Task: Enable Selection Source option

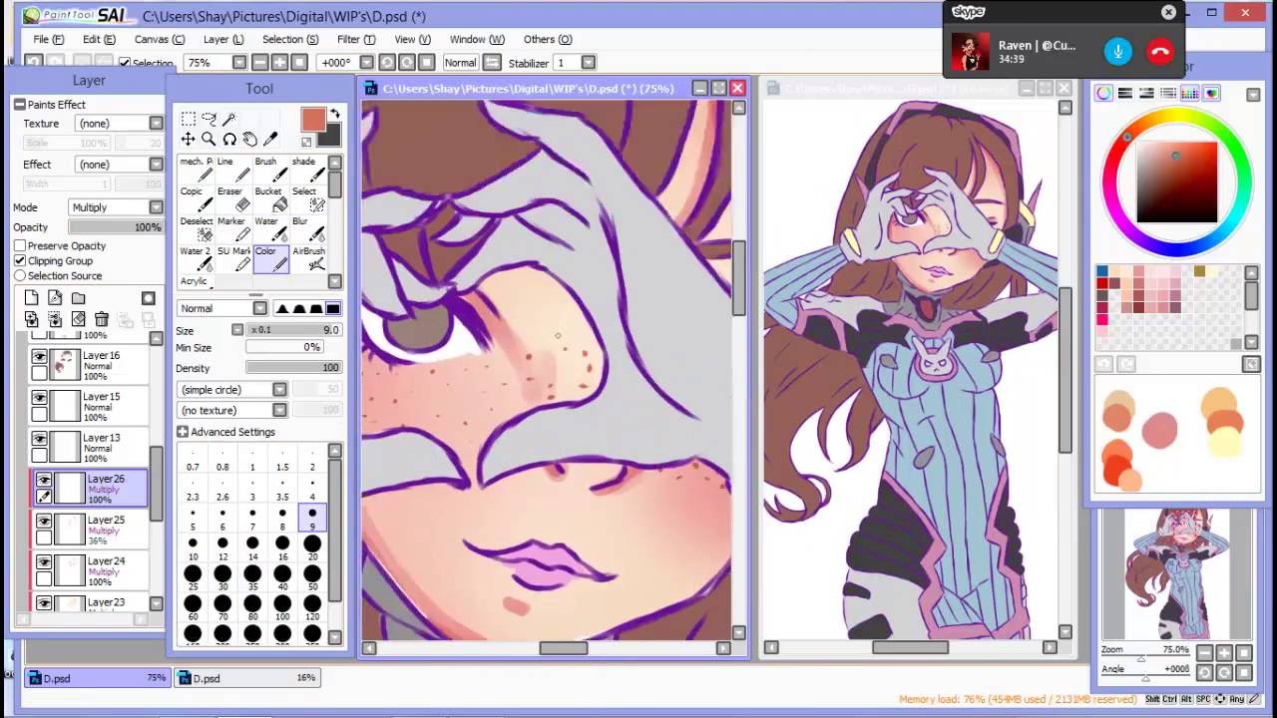Action: 20,275
